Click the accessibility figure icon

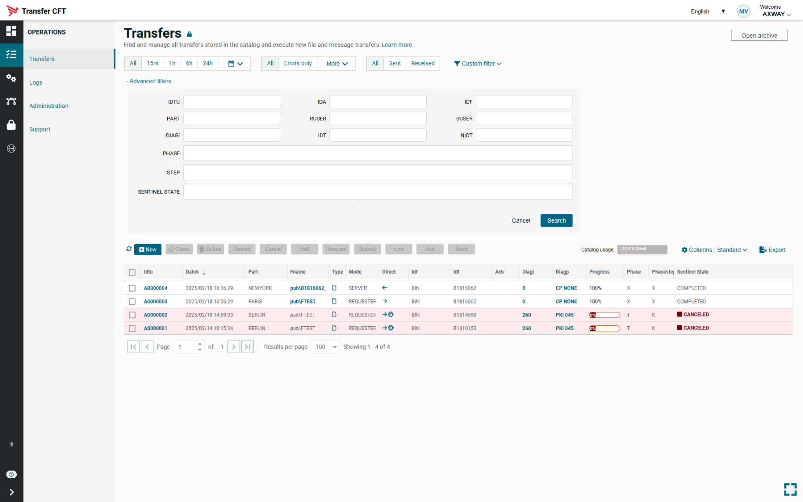(x=12, y=444)
